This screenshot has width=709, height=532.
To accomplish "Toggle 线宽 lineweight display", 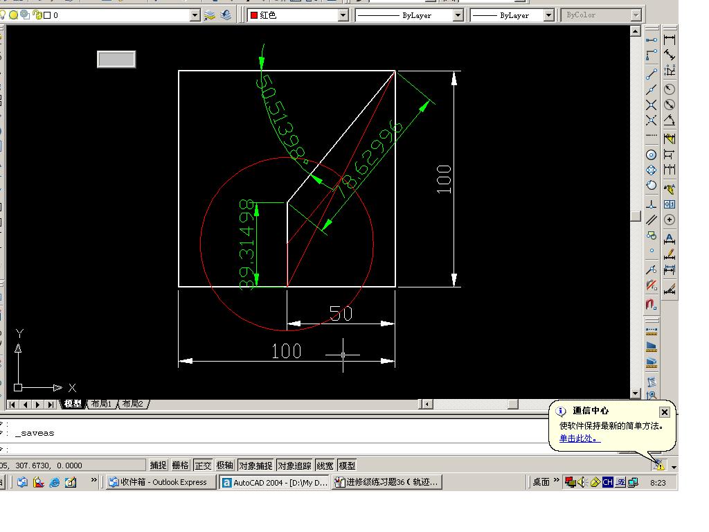I will click(x=325, y=465).
